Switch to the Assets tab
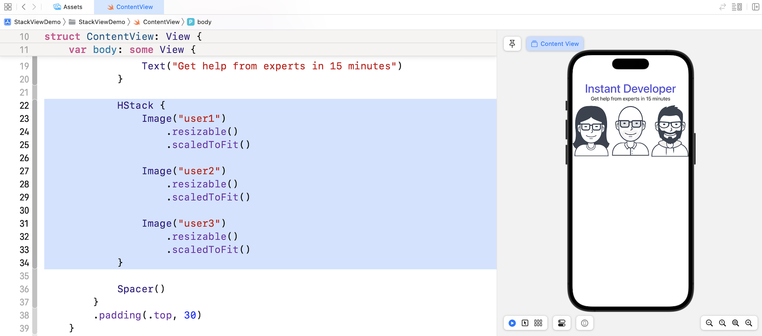This screenshot has height=336, width=762. [x=68, y=7]
